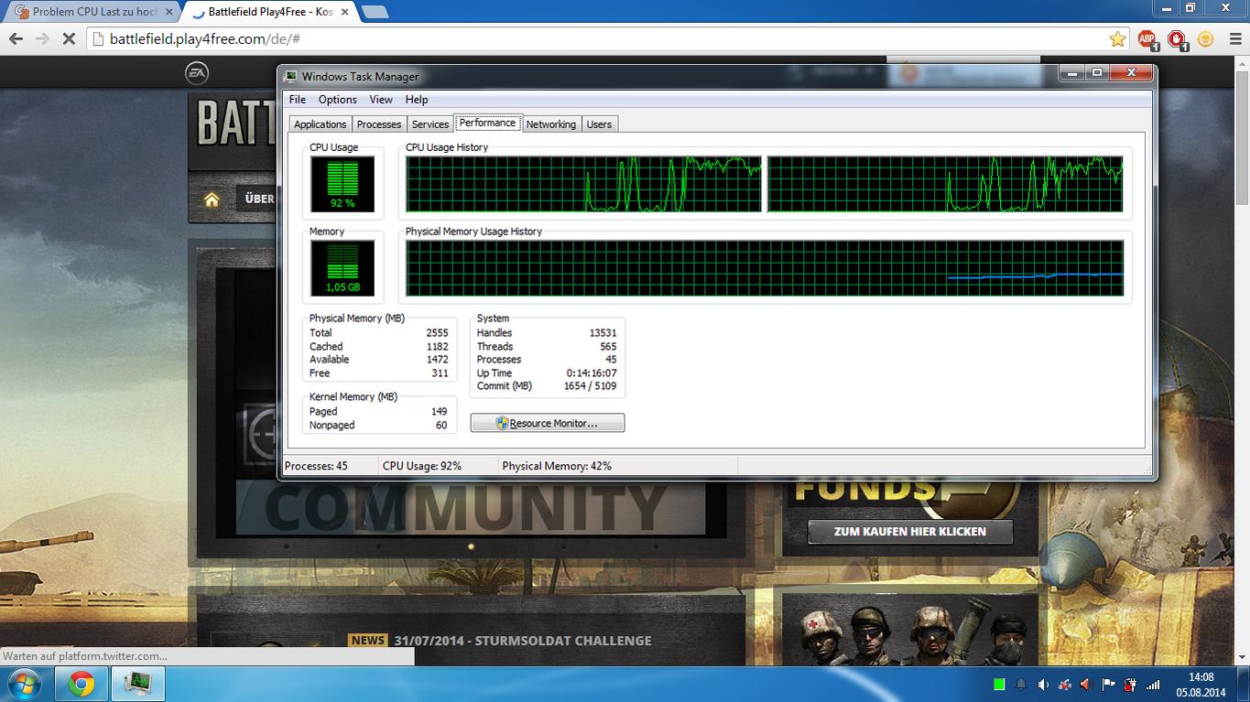Click the EA logo on the site
Viewport: 1250px width, 702px height.
197,72
